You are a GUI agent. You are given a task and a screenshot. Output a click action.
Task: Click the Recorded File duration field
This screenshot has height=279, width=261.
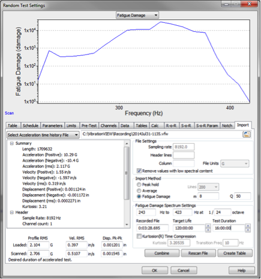click(152, 228)
